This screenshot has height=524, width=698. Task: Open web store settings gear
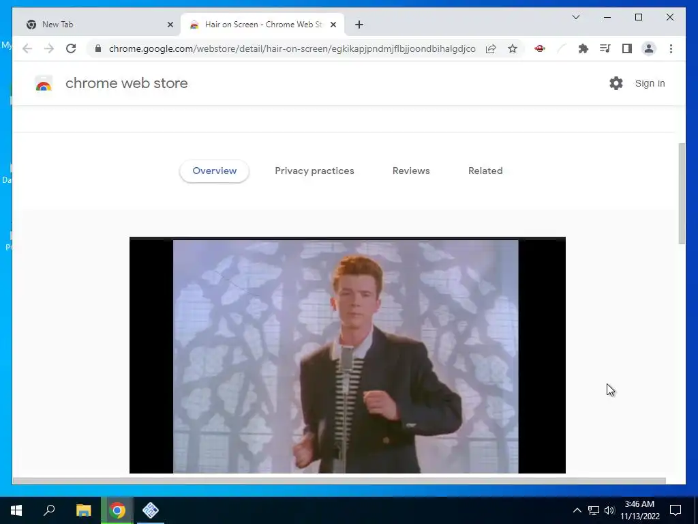pos(616,83)
